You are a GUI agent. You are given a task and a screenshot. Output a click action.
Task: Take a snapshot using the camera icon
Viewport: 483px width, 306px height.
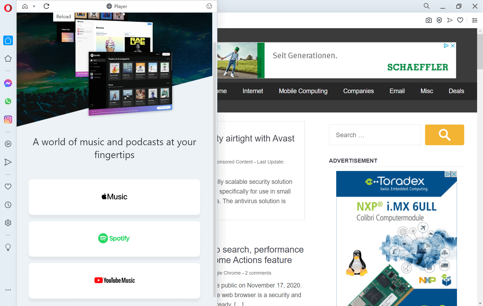pyautogui.click(x=429, y=20)
